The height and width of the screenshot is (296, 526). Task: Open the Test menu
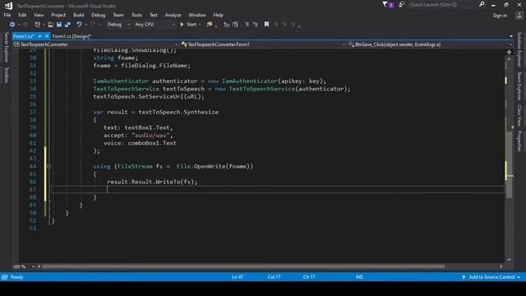(154, 15)
